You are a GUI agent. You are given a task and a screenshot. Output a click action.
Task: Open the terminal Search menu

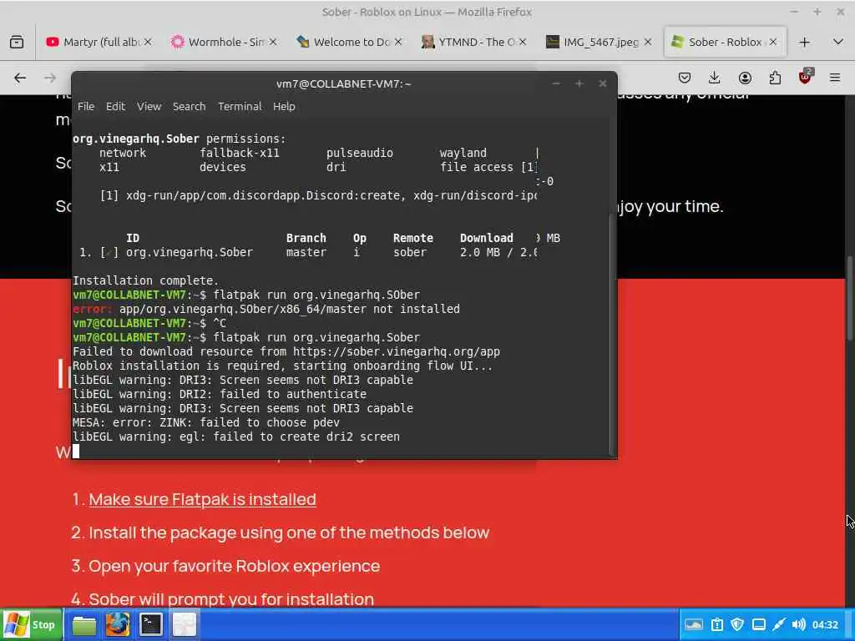(x=190, y=106)
